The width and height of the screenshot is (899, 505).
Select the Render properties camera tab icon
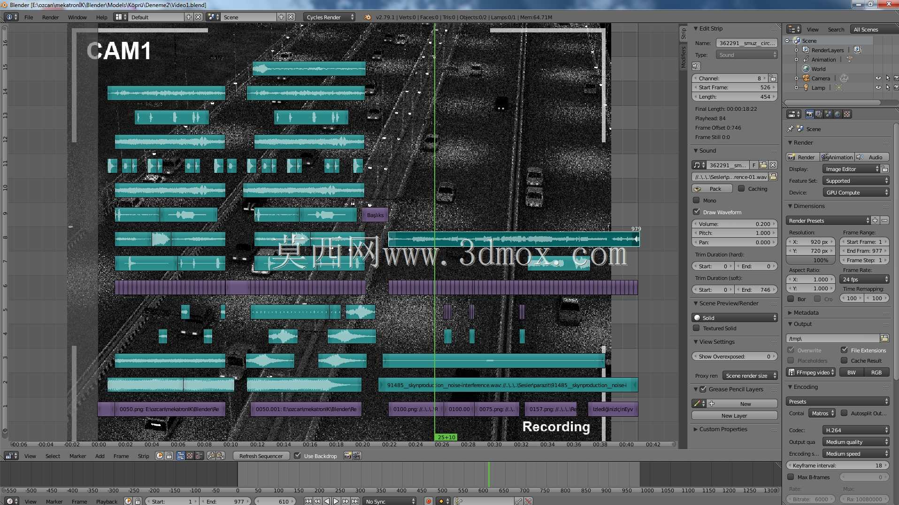pos(809,114)
